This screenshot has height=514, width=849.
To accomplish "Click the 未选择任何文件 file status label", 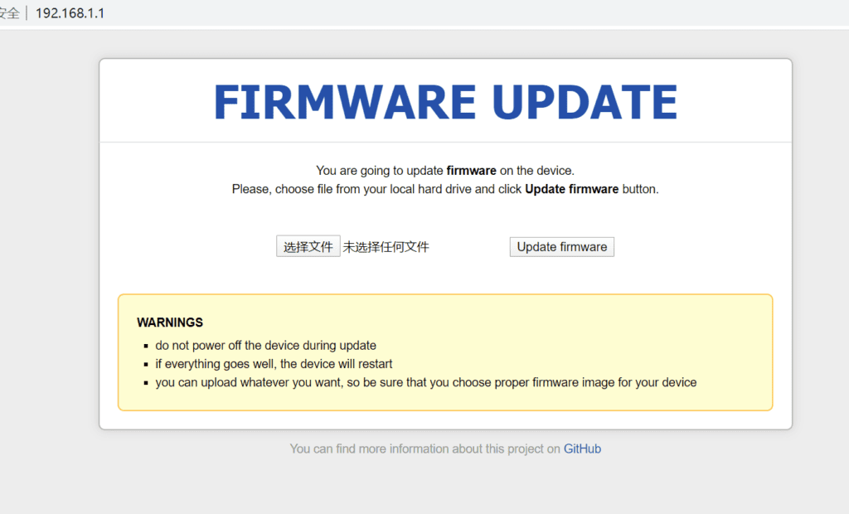I will coord(386,247).
